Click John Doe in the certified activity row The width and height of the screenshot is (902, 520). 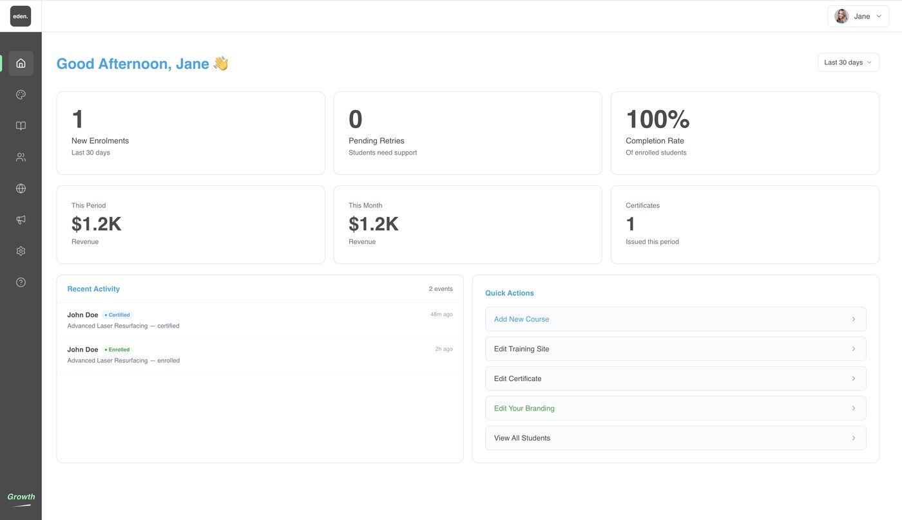82,315
